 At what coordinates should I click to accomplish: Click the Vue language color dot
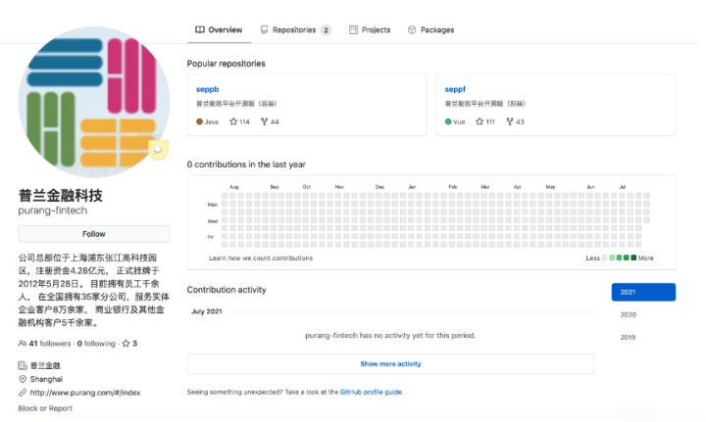tap(448, 121)
